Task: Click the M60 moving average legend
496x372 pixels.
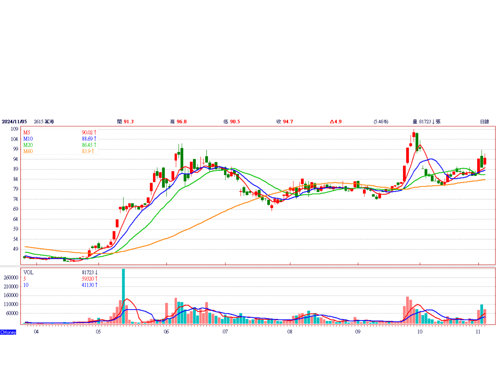Action: pyautogui.click(x=28, y=151)
